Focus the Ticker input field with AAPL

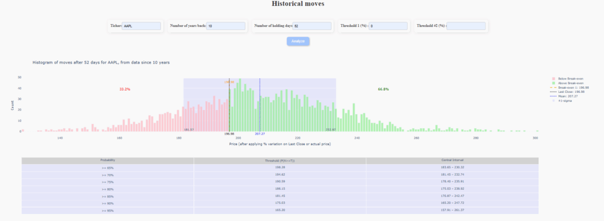click(142, 26)
